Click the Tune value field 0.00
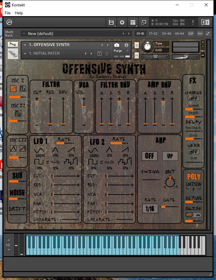Image resolution: width=216 pixels, height=280 pixels. tap(162, 50)
